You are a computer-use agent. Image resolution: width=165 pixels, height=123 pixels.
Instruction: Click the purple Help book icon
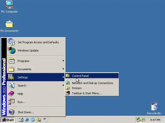[11, 94]
